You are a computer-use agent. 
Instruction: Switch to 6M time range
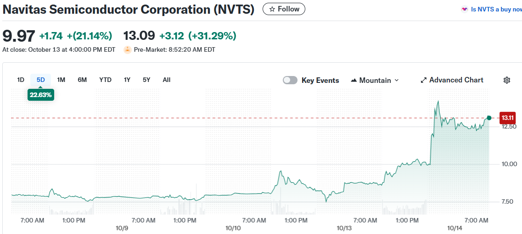point(82,80)
